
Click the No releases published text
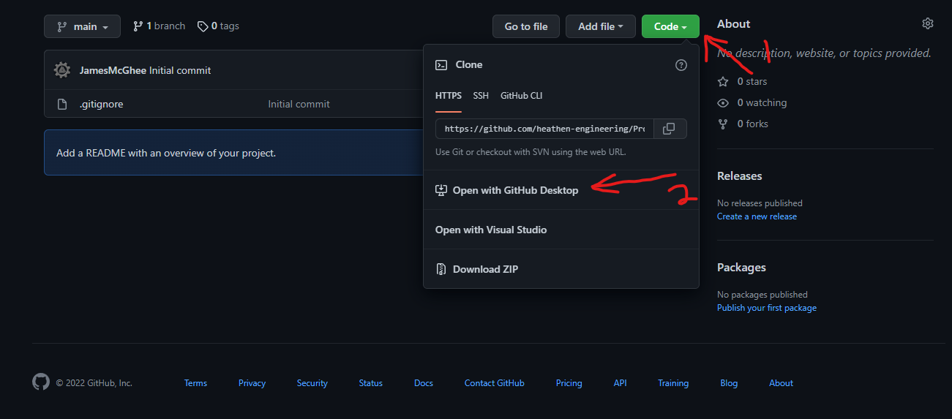click(x=760, y=203)
